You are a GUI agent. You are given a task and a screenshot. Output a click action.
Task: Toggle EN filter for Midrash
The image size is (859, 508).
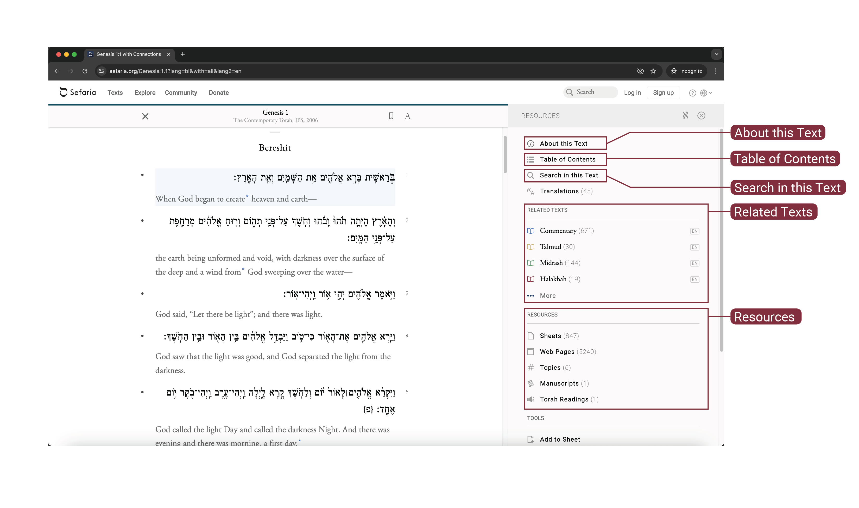click(694, 263)
